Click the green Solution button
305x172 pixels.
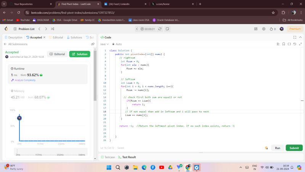[x=80, y=54]
